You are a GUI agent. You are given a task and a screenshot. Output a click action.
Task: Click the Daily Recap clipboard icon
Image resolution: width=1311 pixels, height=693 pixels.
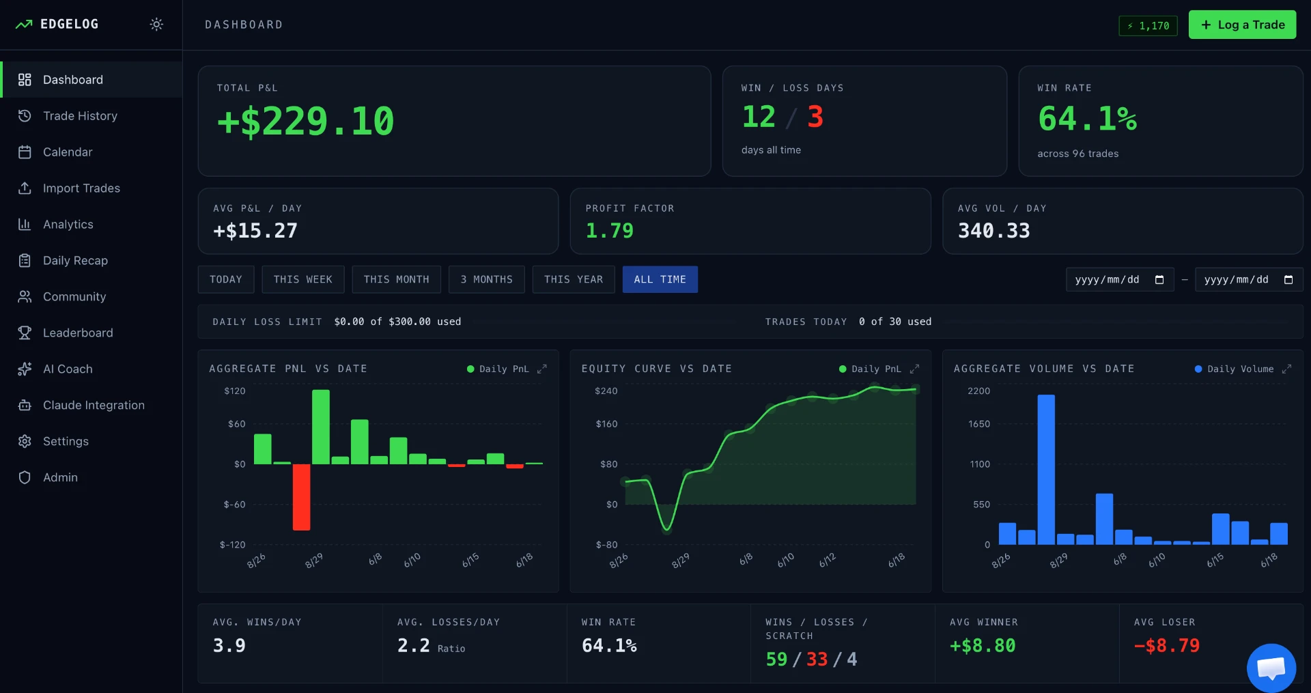[25, 261]
